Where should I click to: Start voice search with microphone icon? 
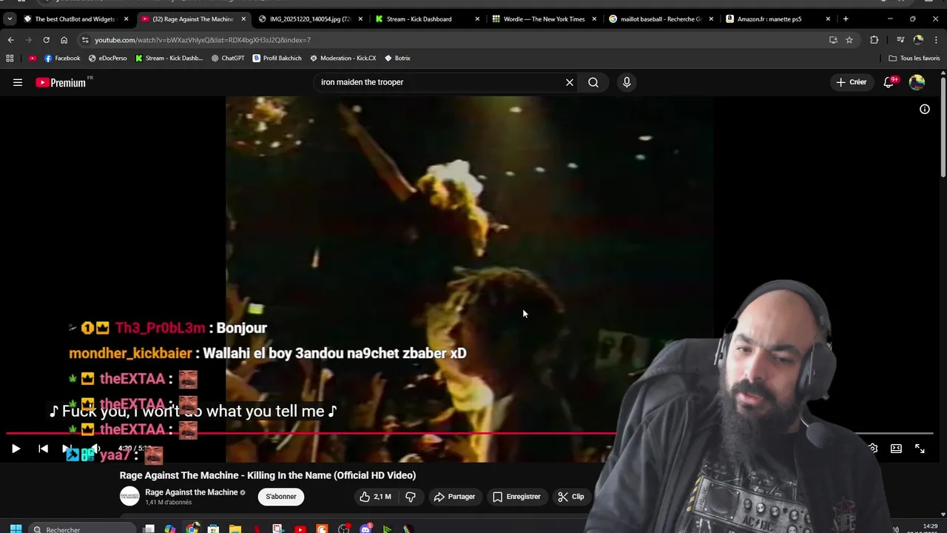(x=627, y=82)
